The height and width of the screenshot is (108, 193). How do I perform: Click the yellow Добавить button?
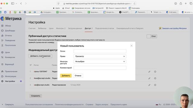[x=66, y=76]
